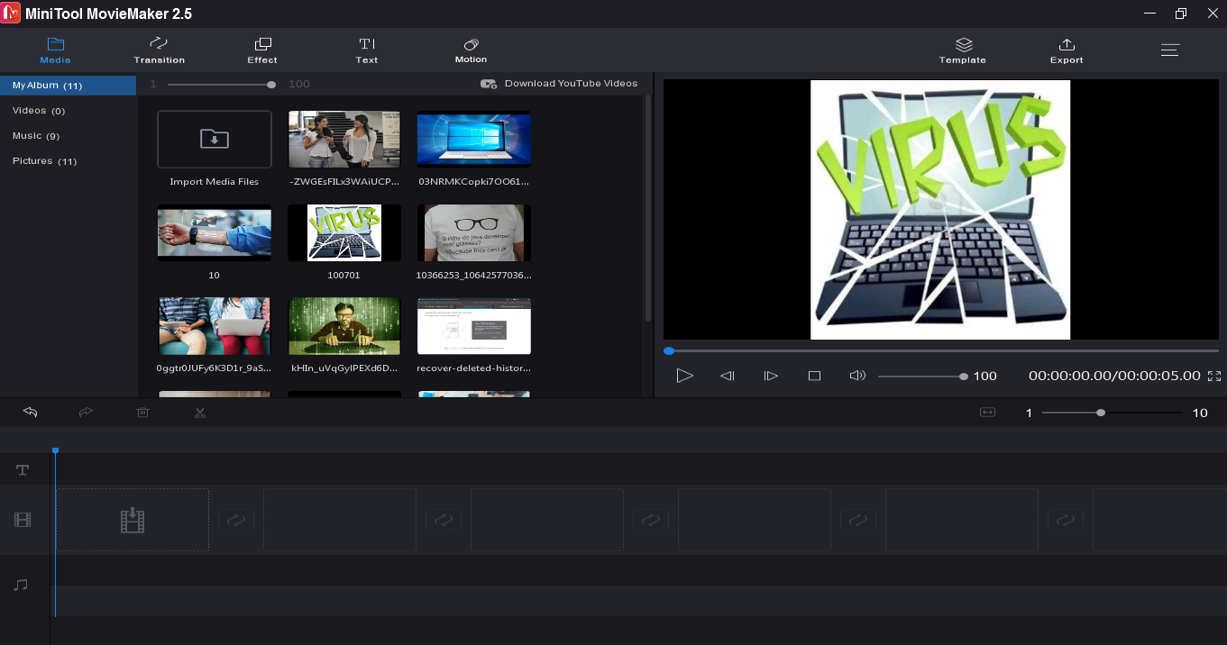Viewport: 1227px width, 645px height.
Task: Mute the preview volume speaker
Action: 857,376
